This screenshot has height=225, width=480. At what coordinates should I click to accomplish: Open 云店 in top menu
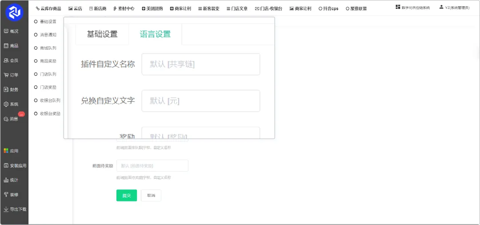[x=75, y=8]
